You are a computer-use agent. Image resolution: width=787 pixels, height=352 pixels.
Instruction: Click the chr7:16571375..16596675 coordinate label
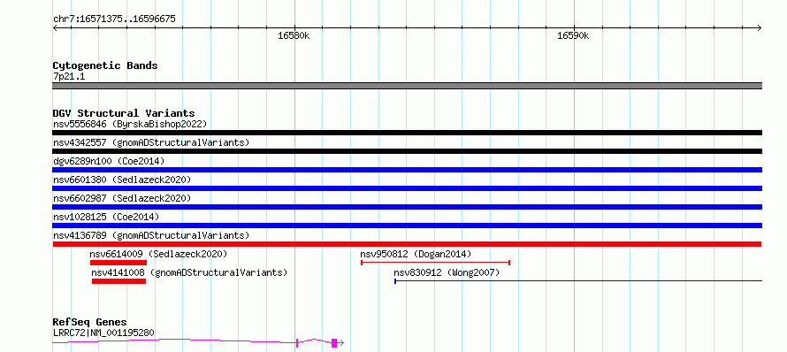click(x=114, y=19)
